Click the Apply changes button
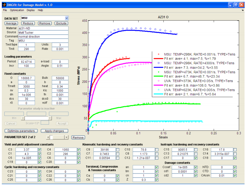 coord(54,131)
